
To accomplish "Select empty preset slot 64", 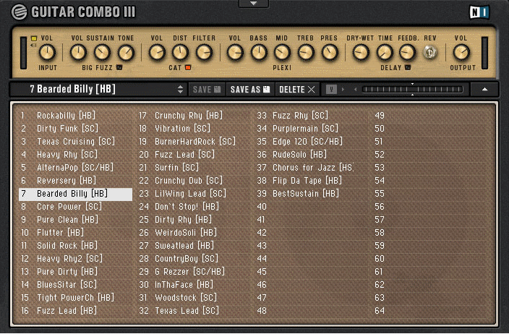I will coord(429,310).
